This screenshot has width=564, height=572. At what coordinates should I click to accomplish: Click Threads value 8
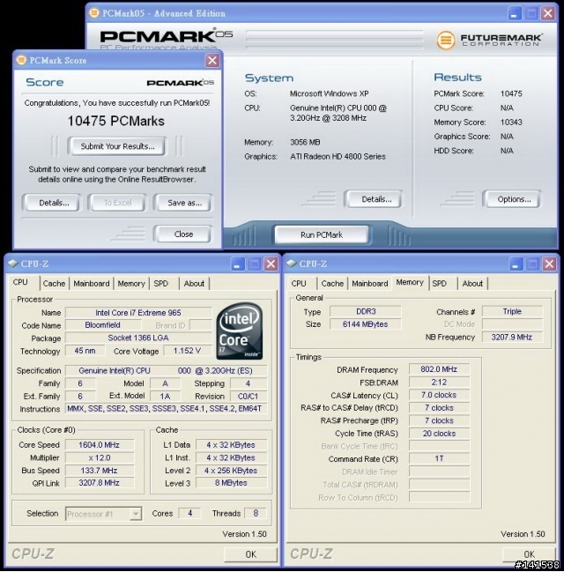coord(256,513)
